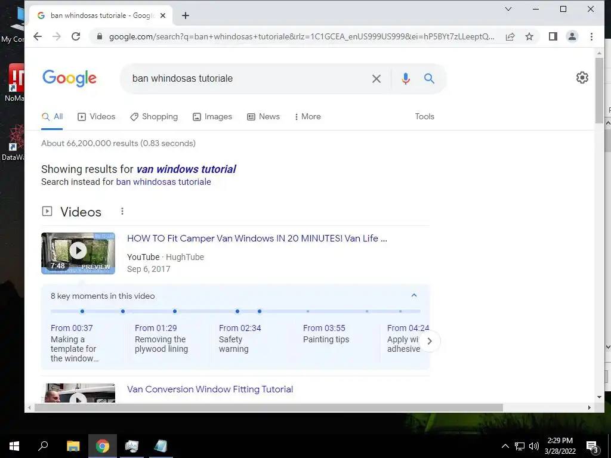
Task: Bookmark this page with the star
Action: pos(529,36)
